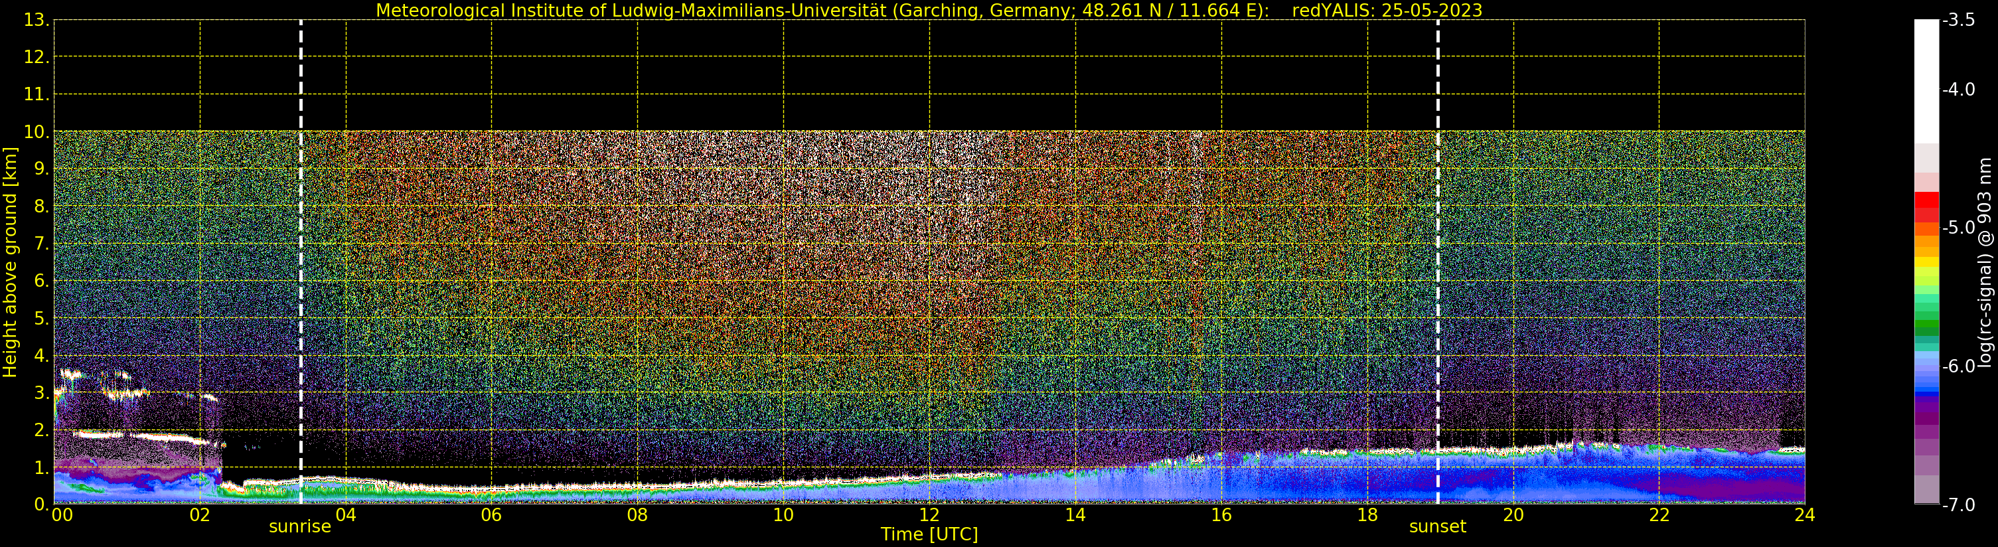
Task: Click the 14 tick on the time axis
Action: (1075, 515)
